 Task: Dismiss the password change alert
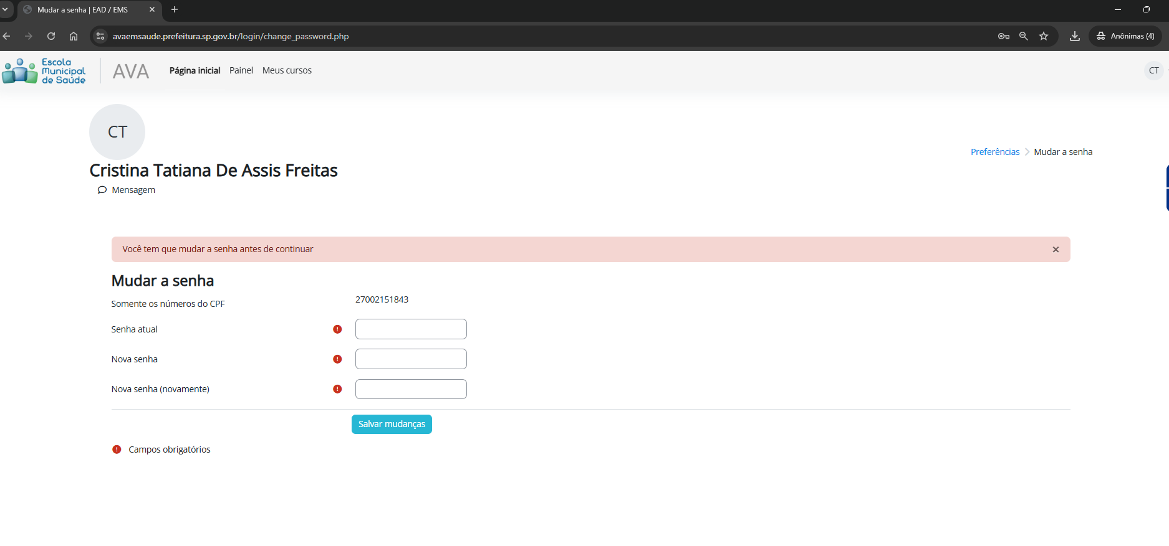[x=1056, y=250]
